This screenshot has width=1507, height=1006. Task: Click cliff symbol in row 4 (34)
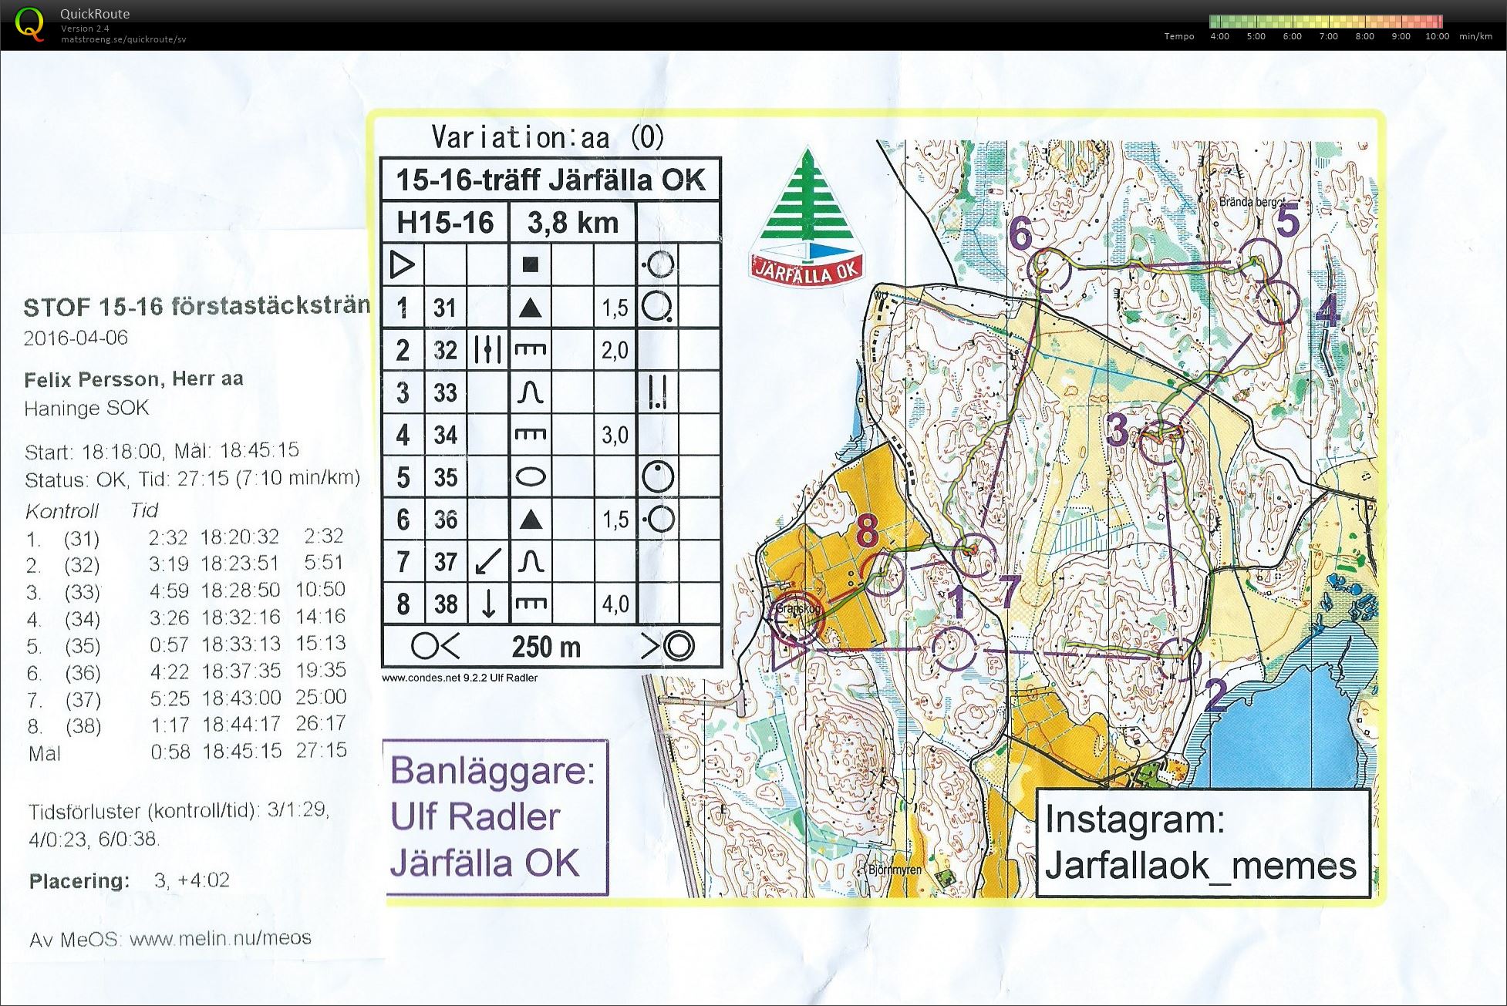530,436
